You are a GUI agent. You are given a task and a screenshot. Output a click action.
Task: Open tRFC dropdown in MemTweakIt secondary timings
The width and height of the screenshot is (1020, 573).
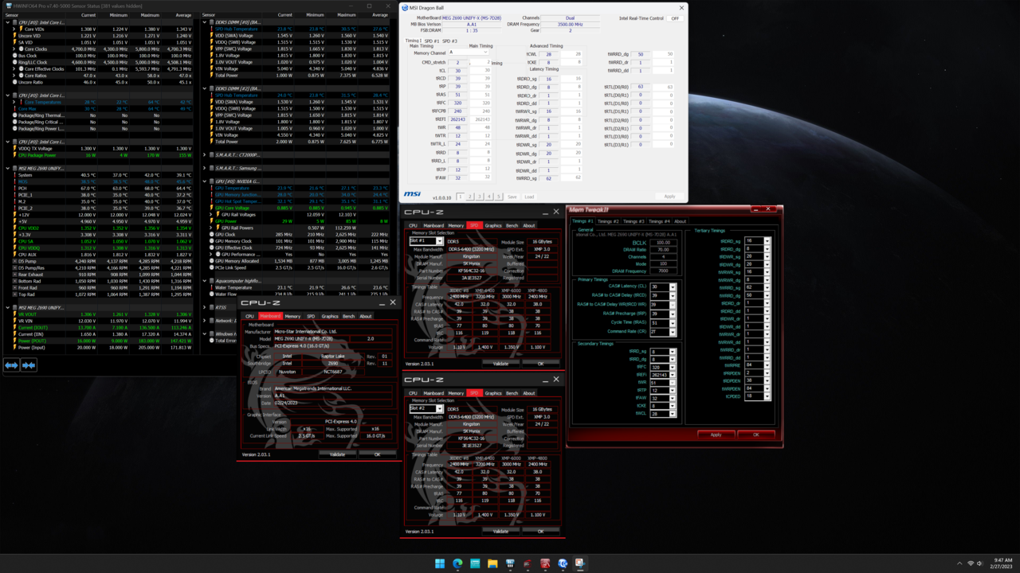[673, 368]
